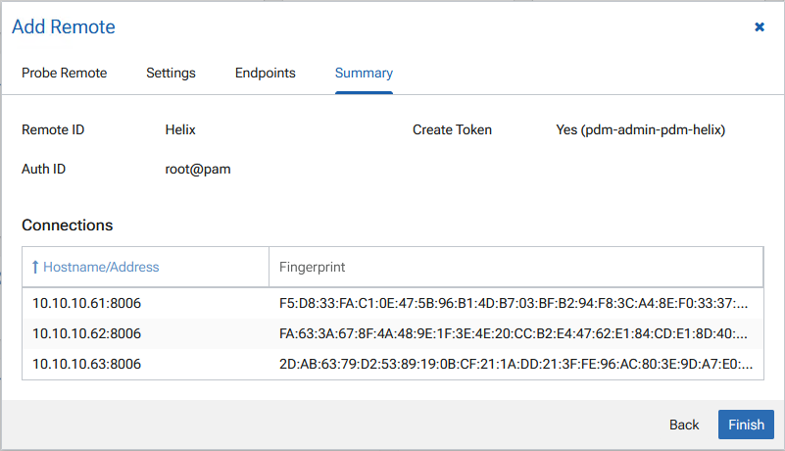This screenshot has height=451, width=785.
Task: Click the Connections section heading
Action: tap(68, 225)
